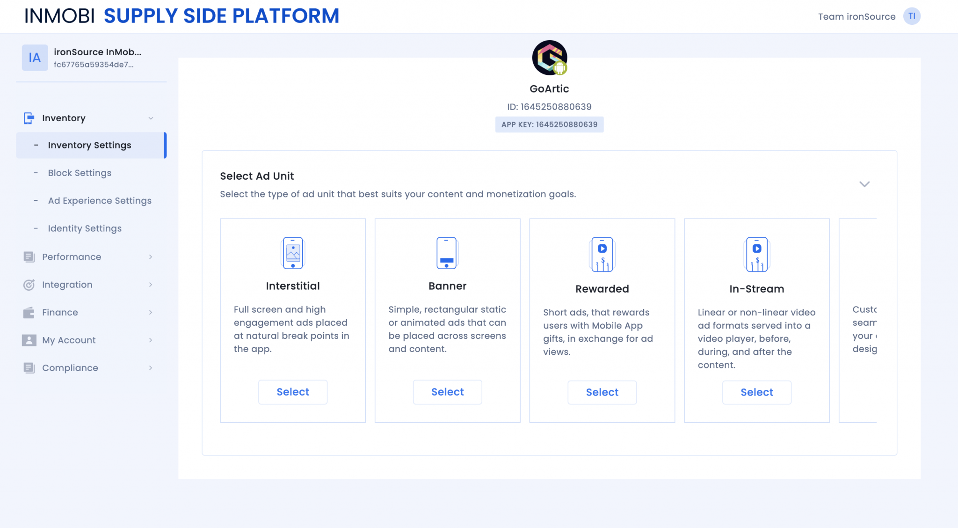
Task: Expand the Performance sidebar menu
Action: pos(151,257)
